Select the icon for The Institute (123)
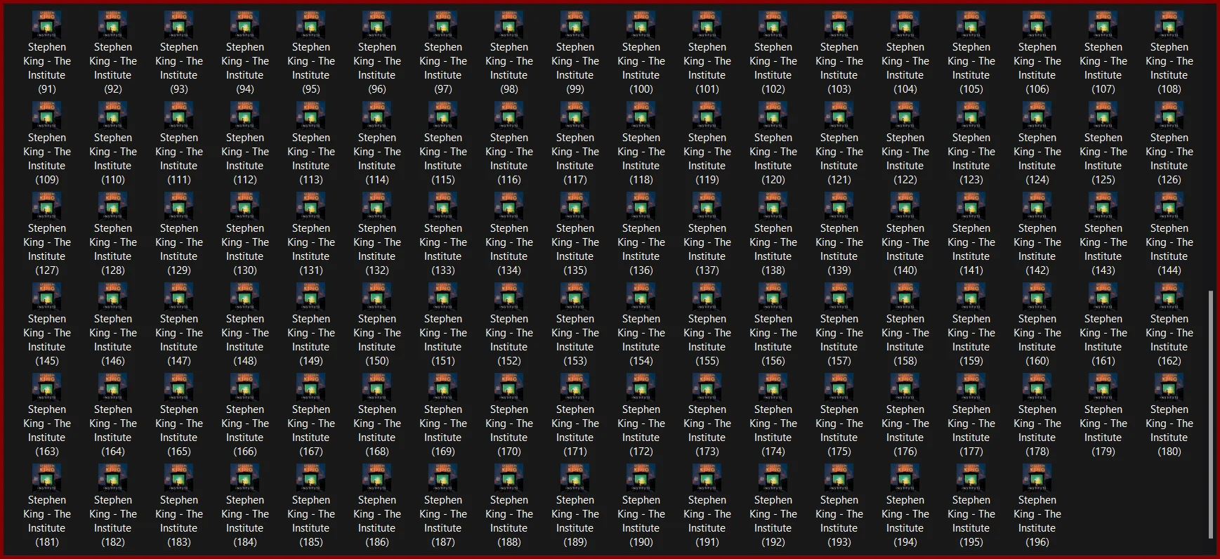Viewport: 1220px width, 559px height. tap(971, 116)
